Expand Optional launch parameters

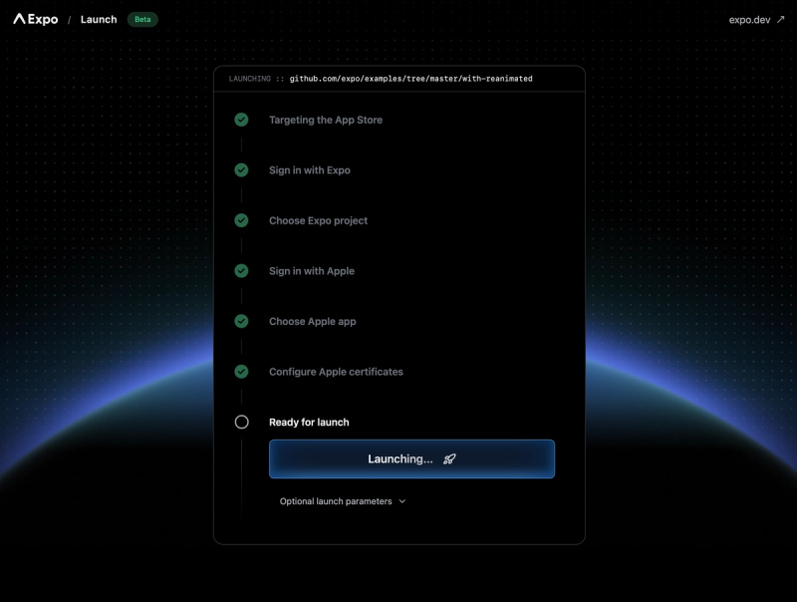point(343,501)
